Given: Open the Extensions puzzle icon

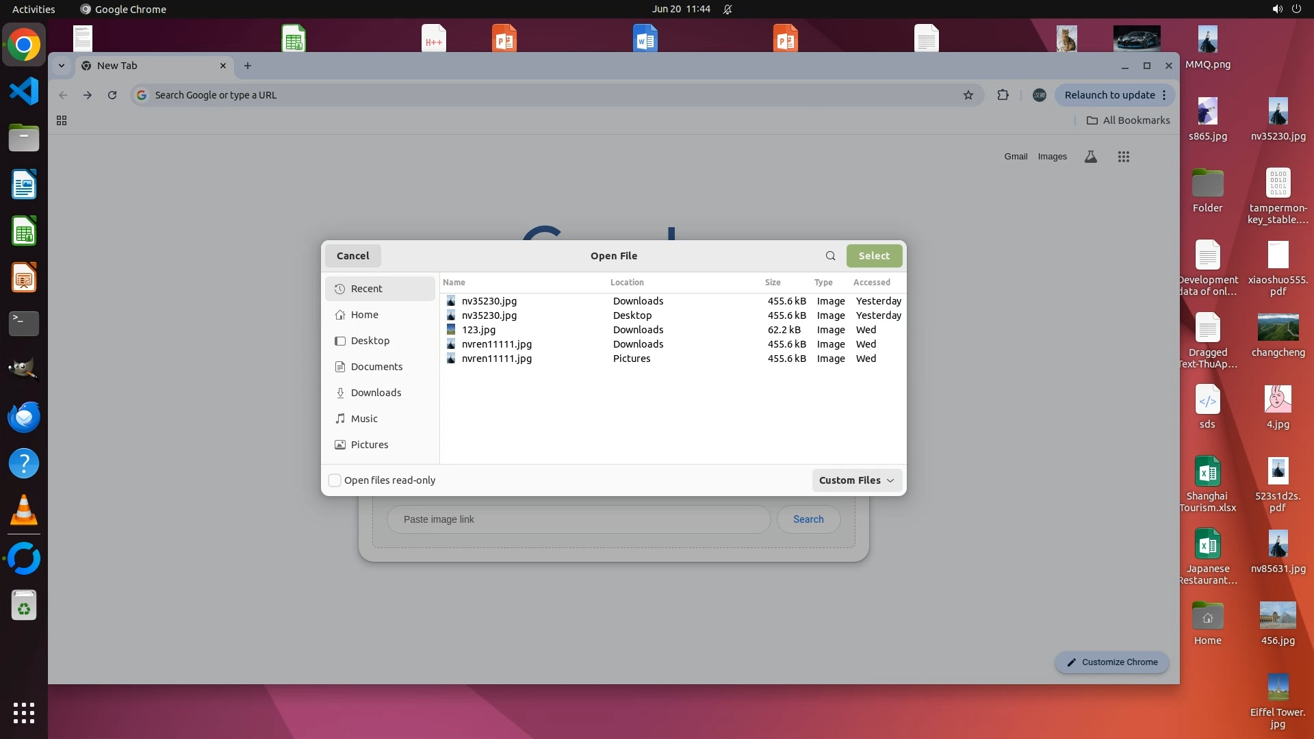Looking at the screenshot, I should click(1003, 95).
